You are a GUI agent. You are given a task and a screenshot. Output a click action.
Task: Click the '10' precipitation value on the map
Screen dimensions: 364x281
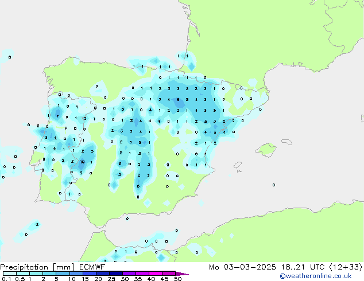(x=82, y=162)
